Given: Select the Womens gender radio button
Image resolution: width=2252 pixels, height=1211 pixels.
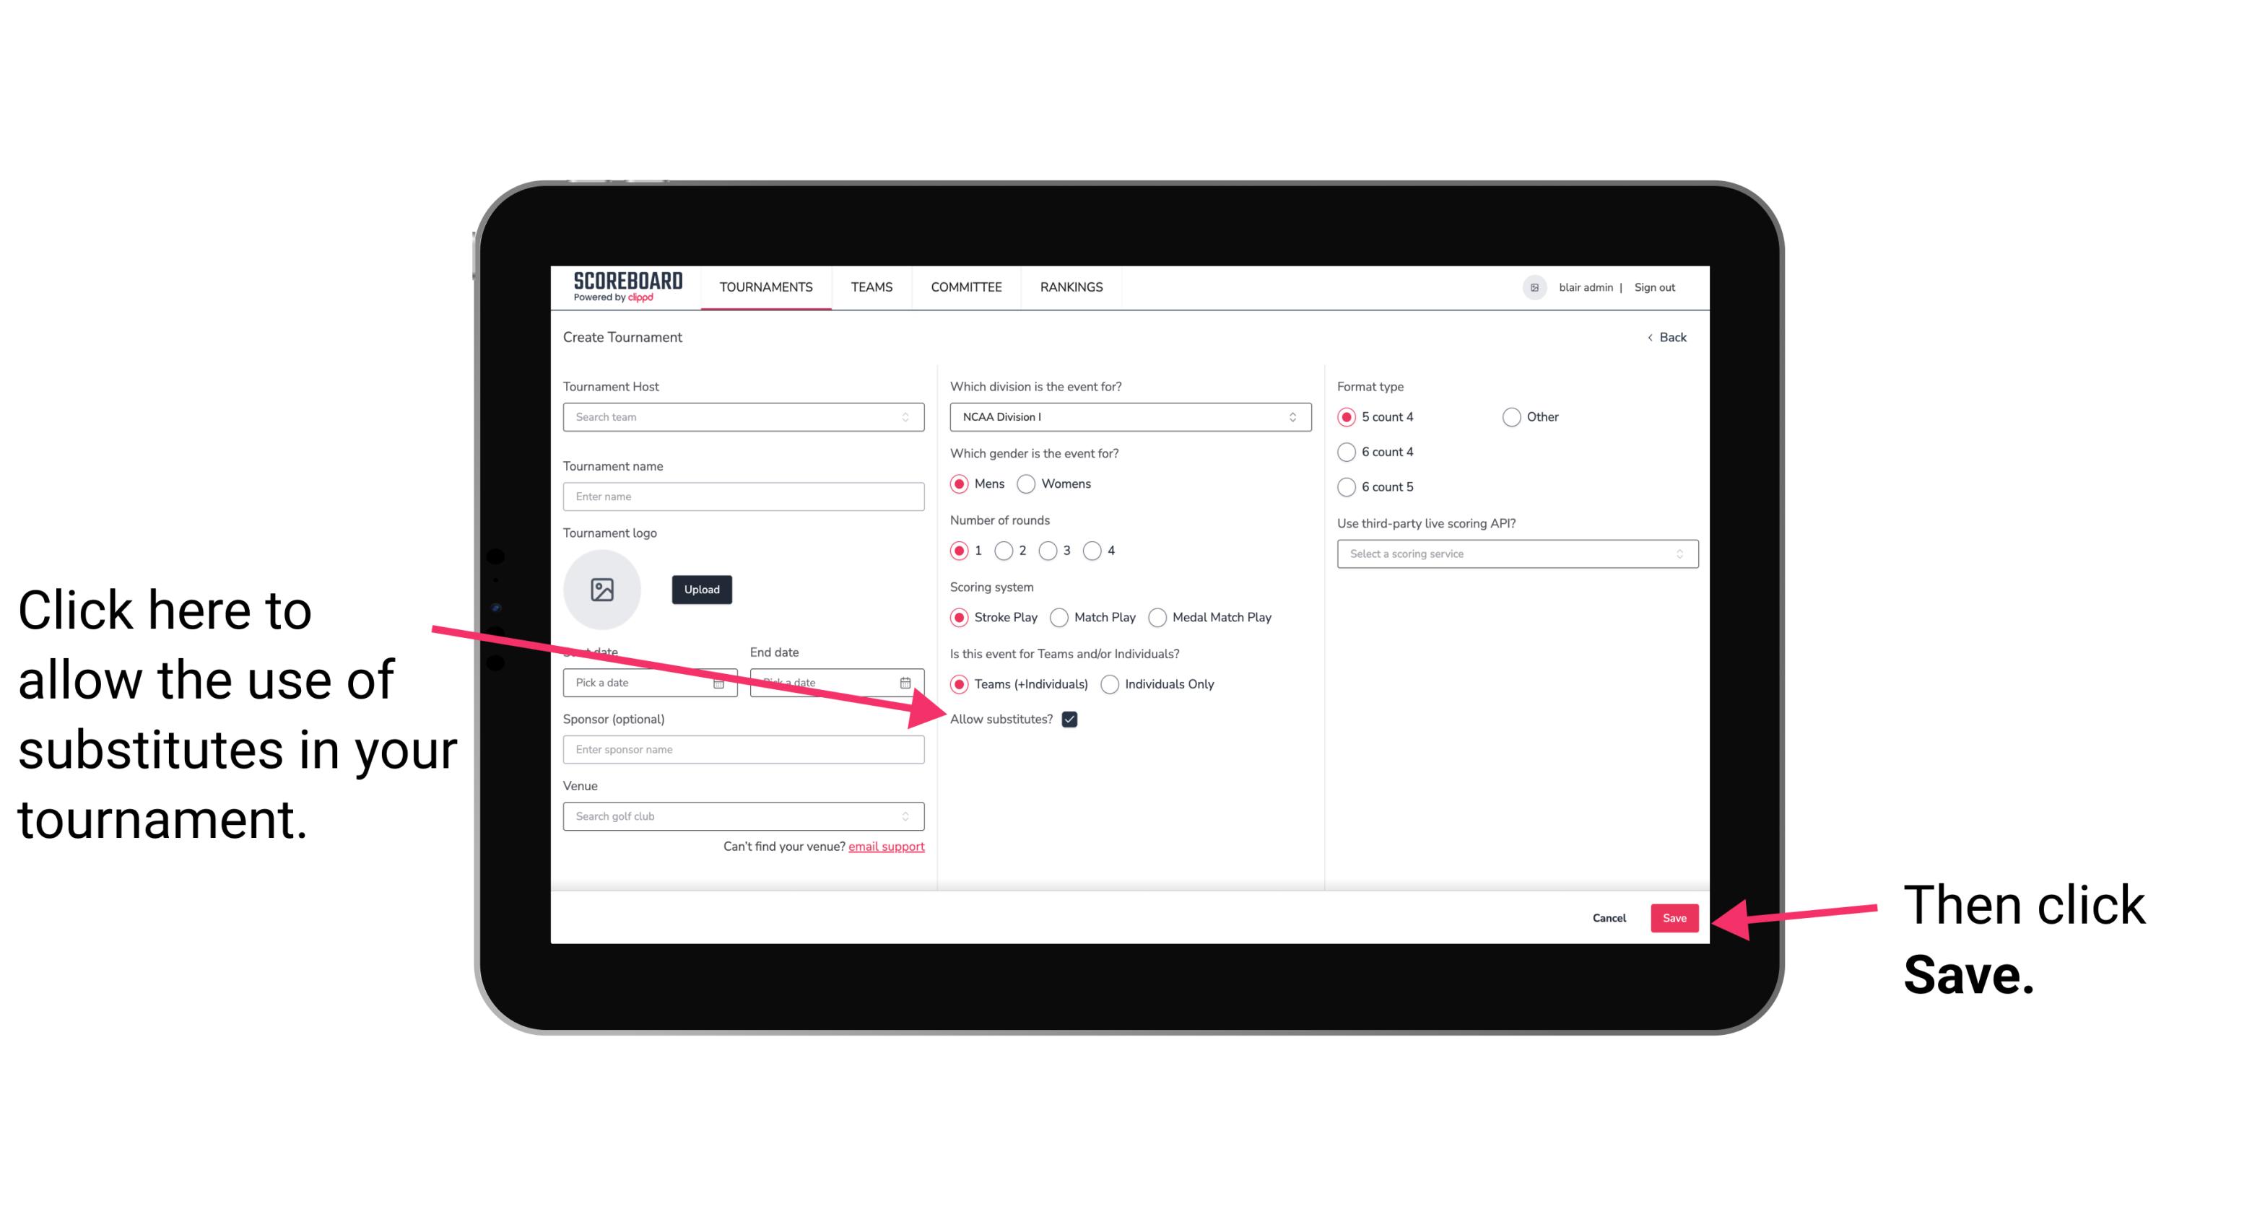Looking at the screenshot, I should pos(1026,484).
